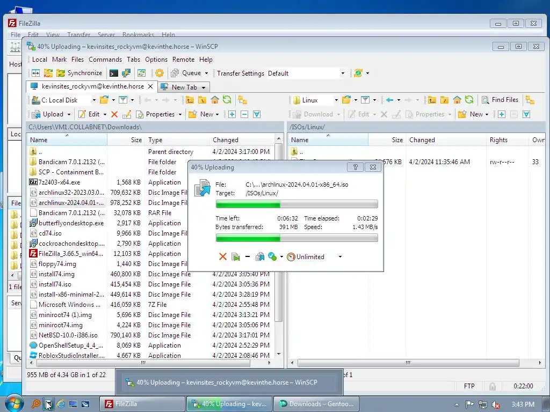Rename selected local file icon
The width and height of the screenshot is (550, 412).
(127, 114)
